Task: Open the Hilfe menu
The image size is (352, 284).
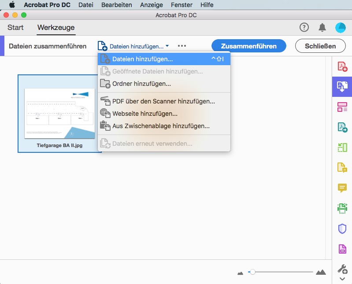Action: [x=207, y=5]
